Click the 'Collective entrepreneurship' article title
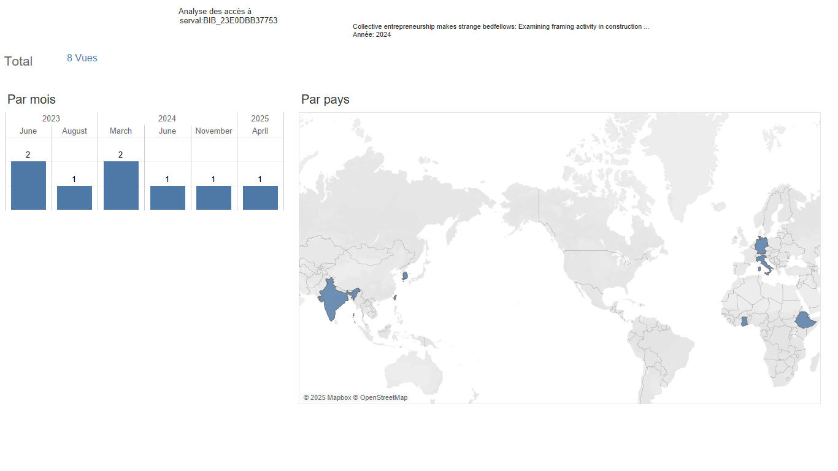The image size is (838, 471). [x=501, y=26]
